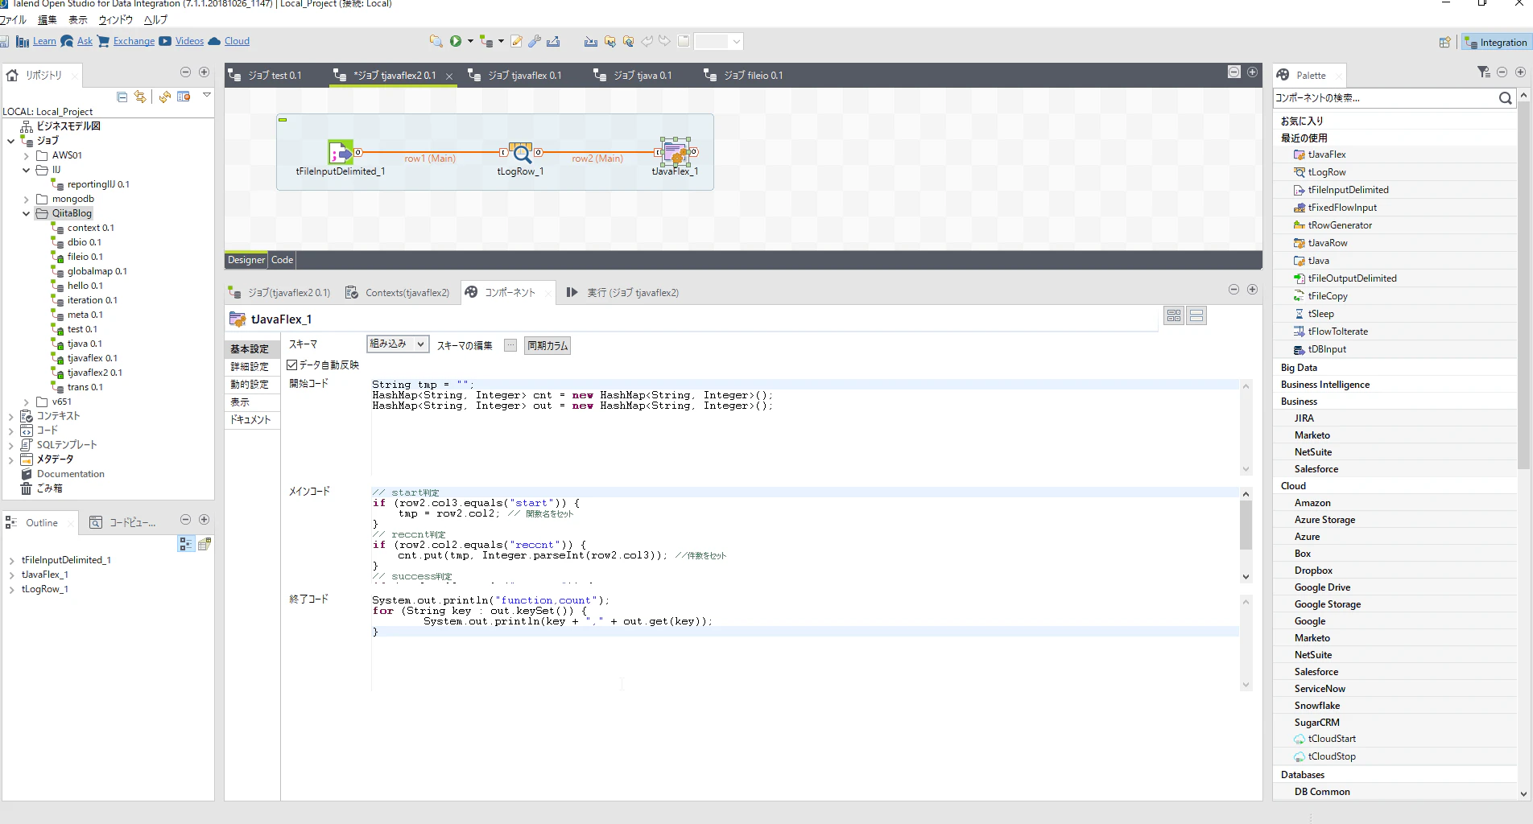Click the メインコード vertical scrollbar thumb
Viewport: 1533px width, 824px height.
[1246, 525]
